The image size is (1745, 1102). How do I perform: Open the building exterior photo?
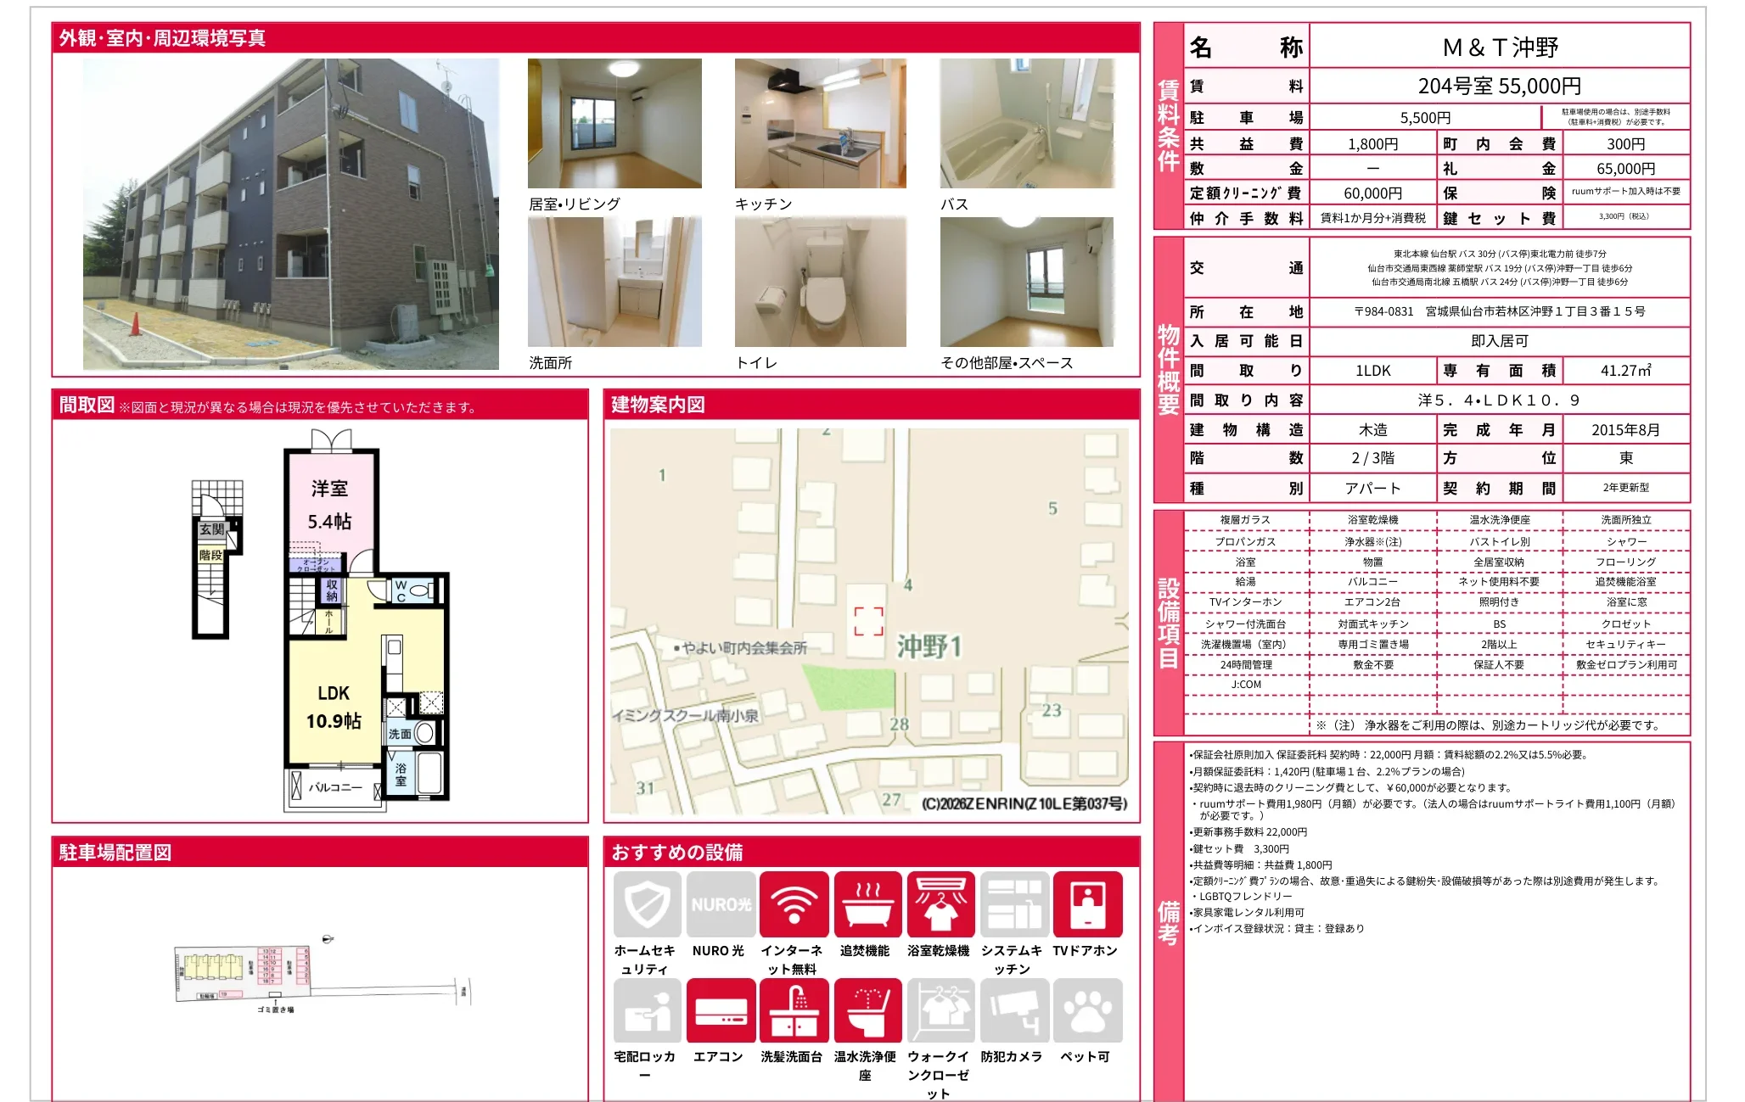[x=291, y=214]
